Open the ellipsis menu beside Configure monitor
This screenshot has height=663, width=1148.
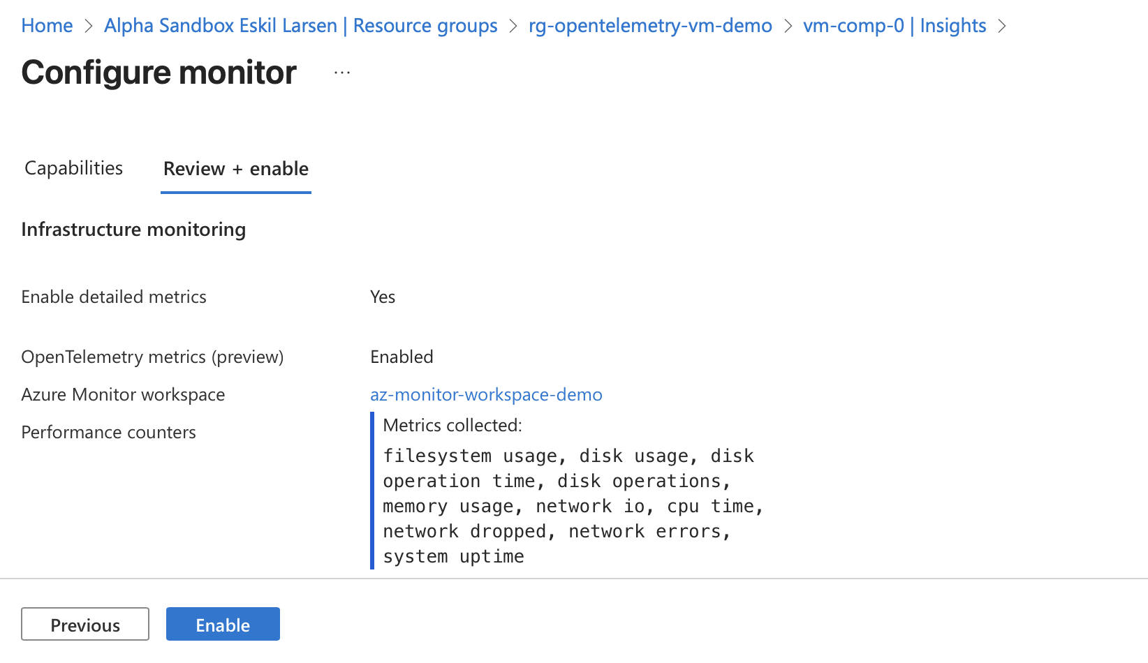tap(341, 73)
